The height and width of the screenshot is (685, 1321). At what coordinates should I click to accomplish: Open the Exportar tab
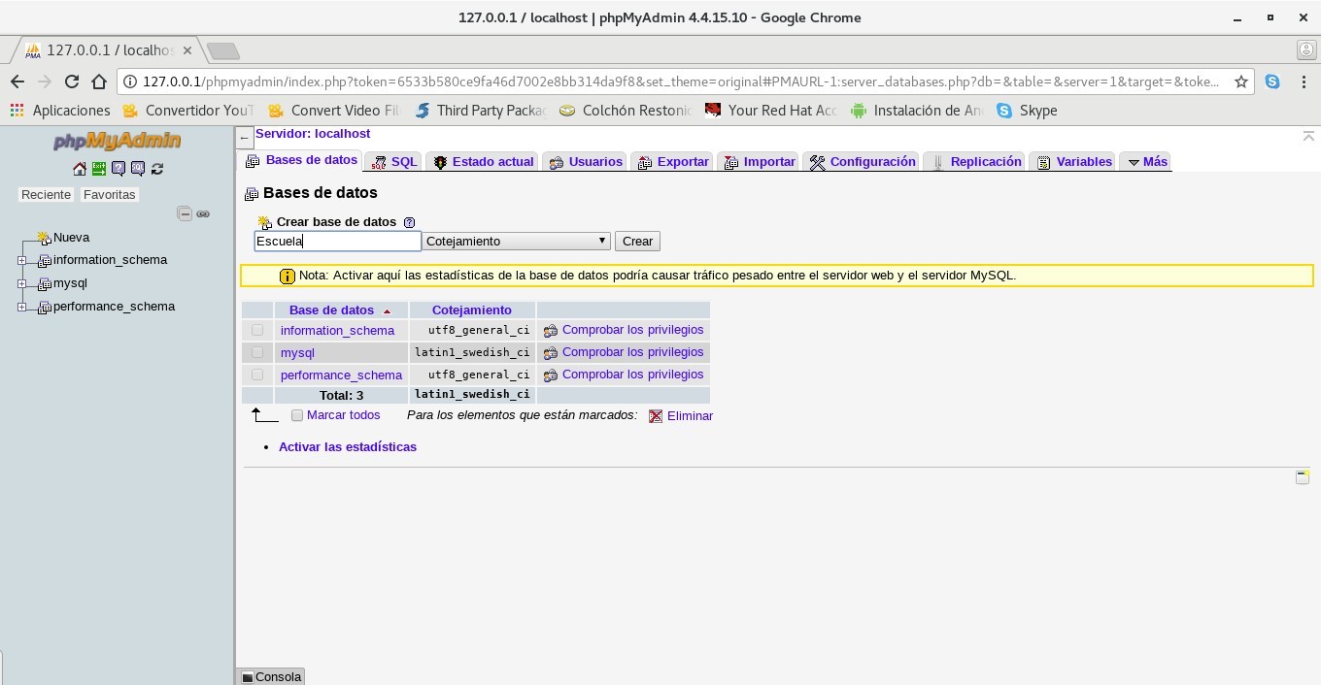click(673, 162)
